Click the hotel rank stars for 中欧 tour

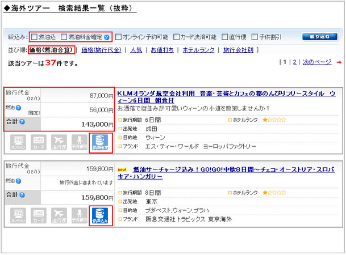pos(274,193)
